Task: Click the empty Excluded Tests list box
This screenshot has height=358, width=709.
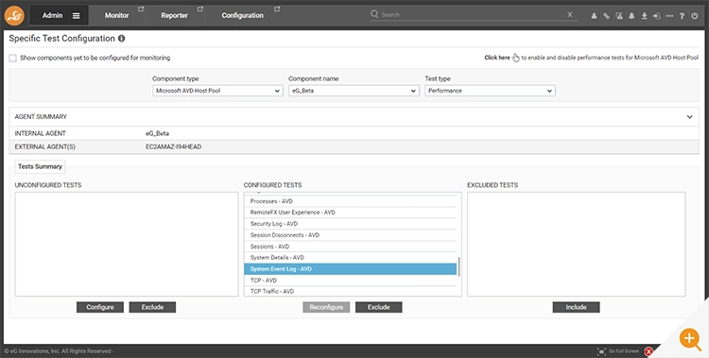Action: 576,244
